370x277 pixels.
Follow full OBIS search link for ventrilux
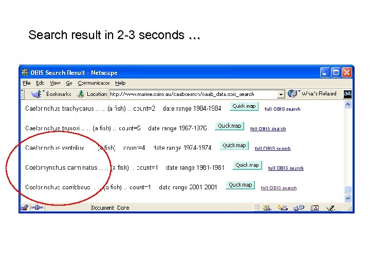coord(272,148)
